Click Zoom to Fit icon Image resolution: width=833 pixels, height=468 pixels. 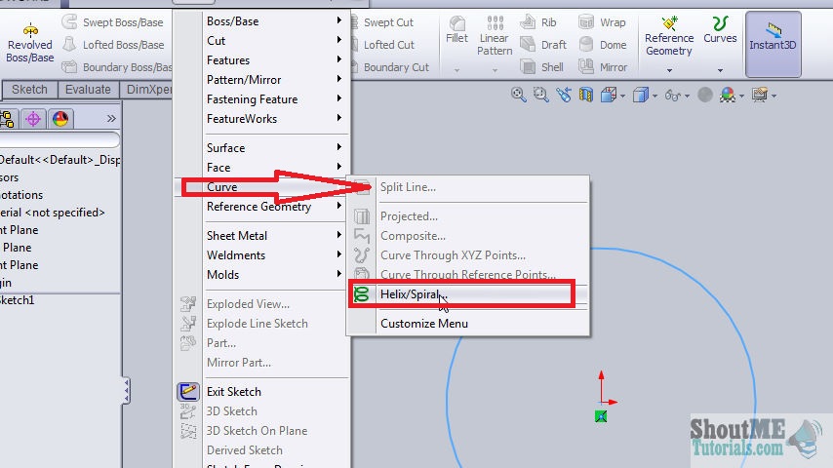pyautogui.click(x=519, y=96)
